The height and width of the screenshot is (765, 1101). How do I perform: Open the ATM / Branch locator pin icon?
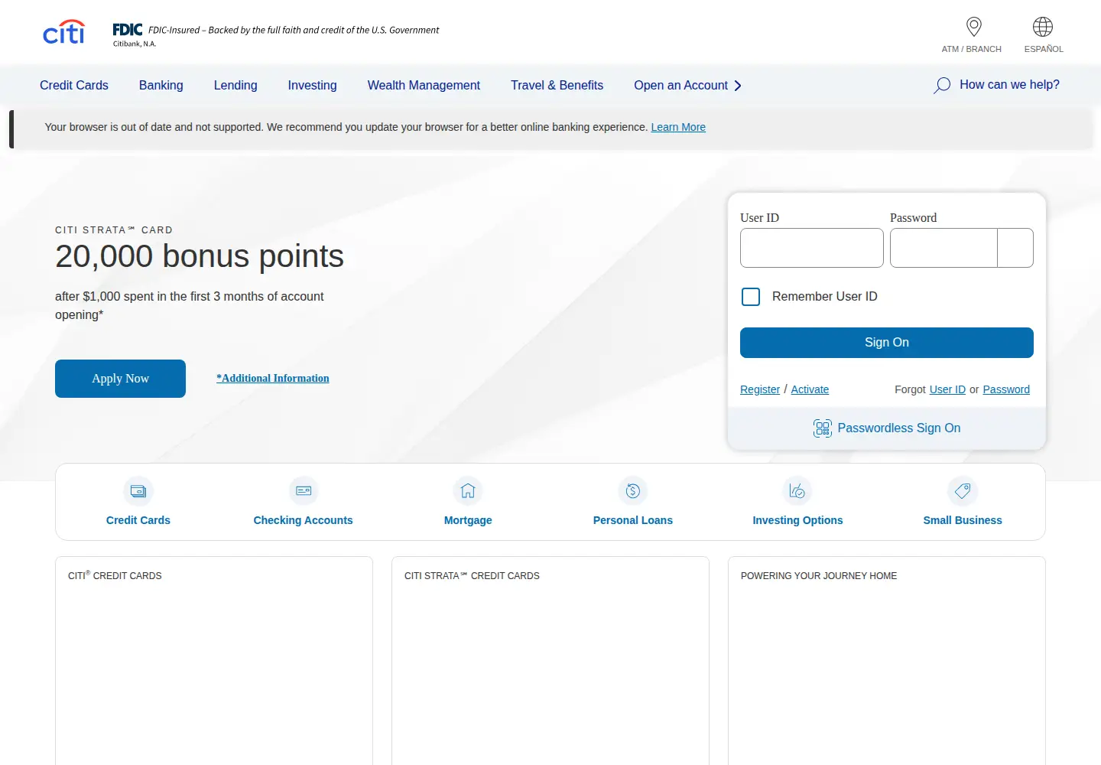coord(973,27)
